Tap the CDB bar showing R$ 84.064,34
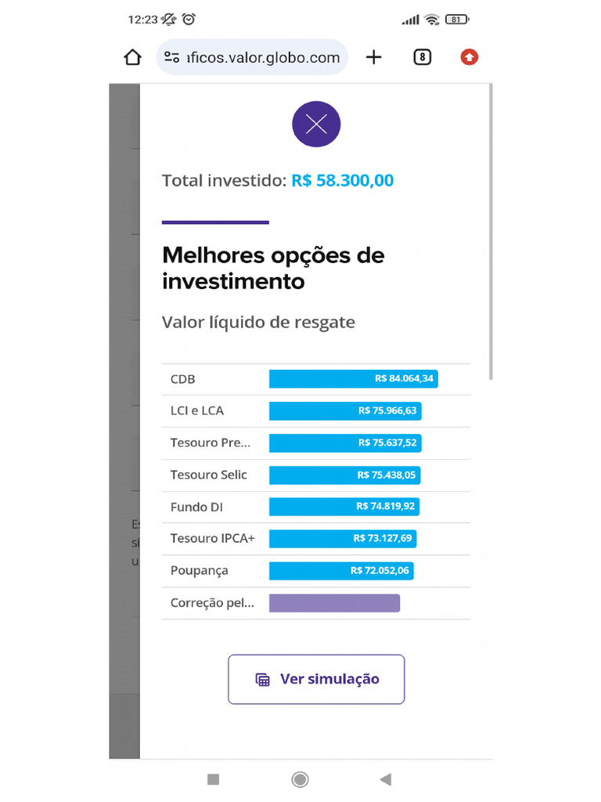The height and width of the screenshot is (802, 601). [x=353, y=379]
